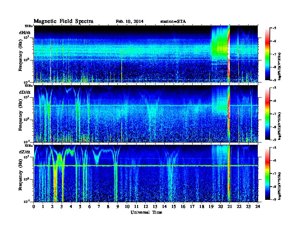
Task: Click the -9 value on the dH/dt color scale
Action: 274,80
